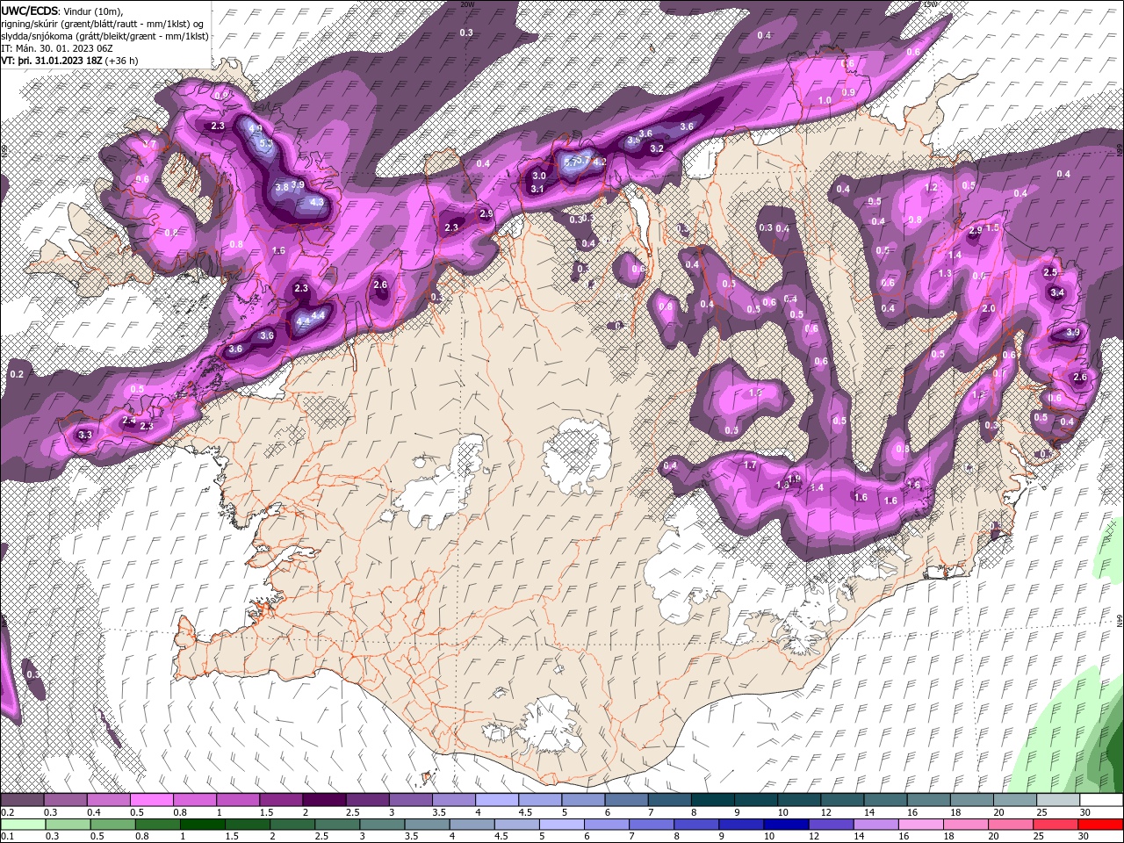Select upper legend swatch between 25 and 30
This screenshot has height=843, width=1124.
click(x=1058, y=800)
